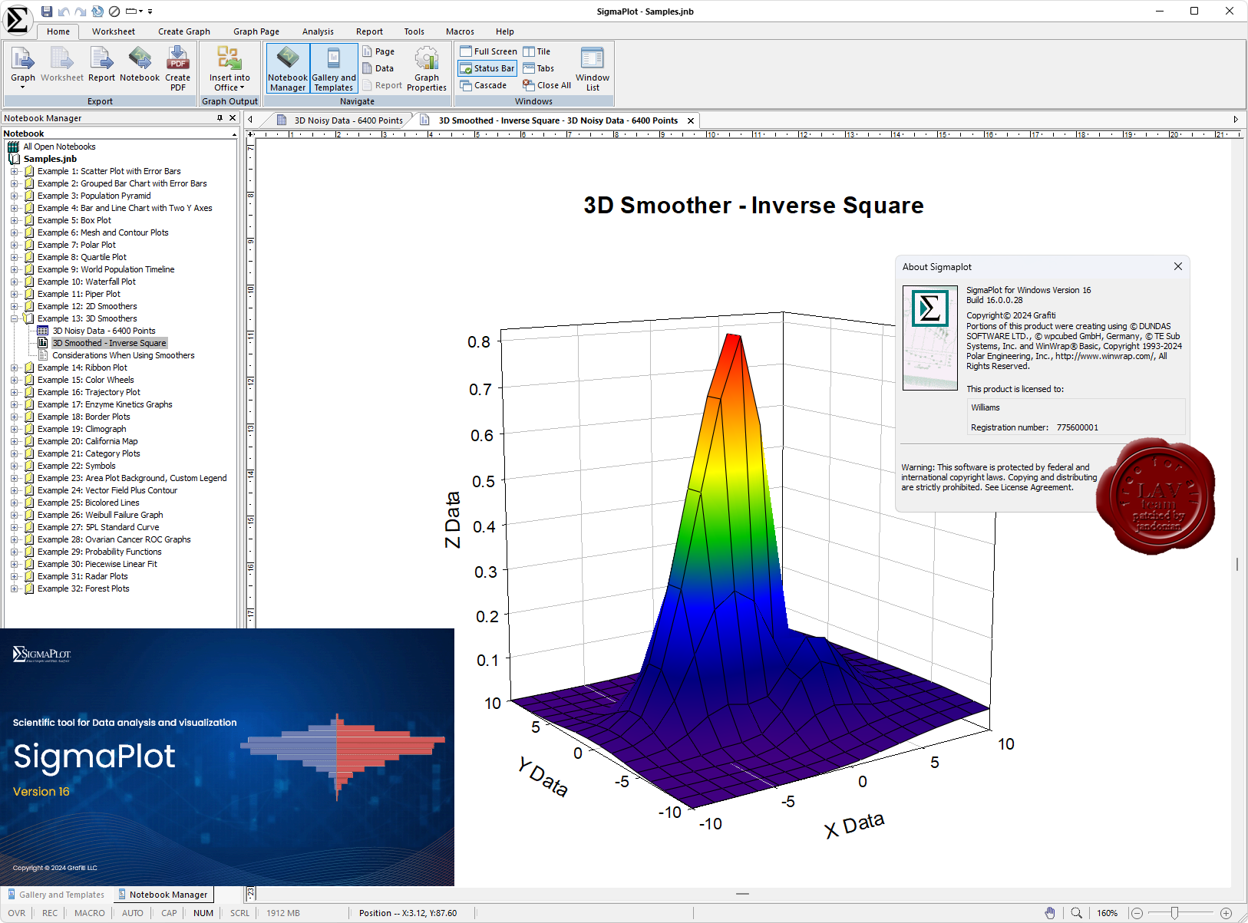Viewport: 1248px width, 923px height.
Task: Select Considerations When Using Smoothers item
Action: [x=123, y=355]
